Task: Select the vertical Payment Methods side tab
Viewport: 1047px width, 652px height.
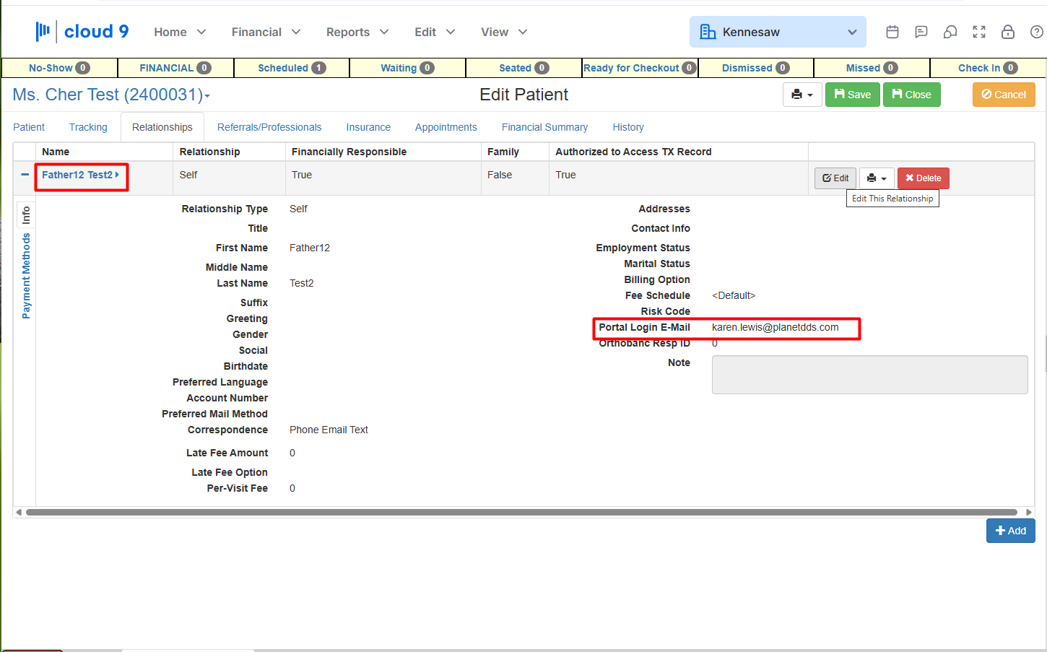Action: (26, 276)
